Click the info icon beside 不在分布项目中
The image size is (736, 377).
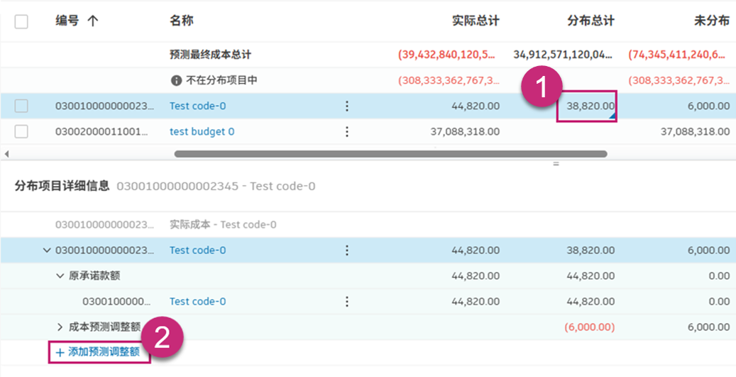(176, 80)
